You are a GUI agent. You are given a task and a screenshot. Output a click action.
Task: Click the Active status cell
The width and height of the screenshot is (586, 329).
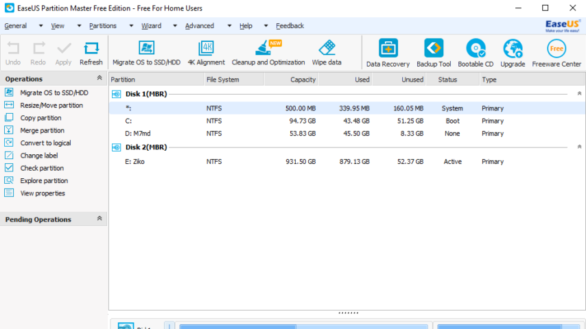[x=453, y=162]
